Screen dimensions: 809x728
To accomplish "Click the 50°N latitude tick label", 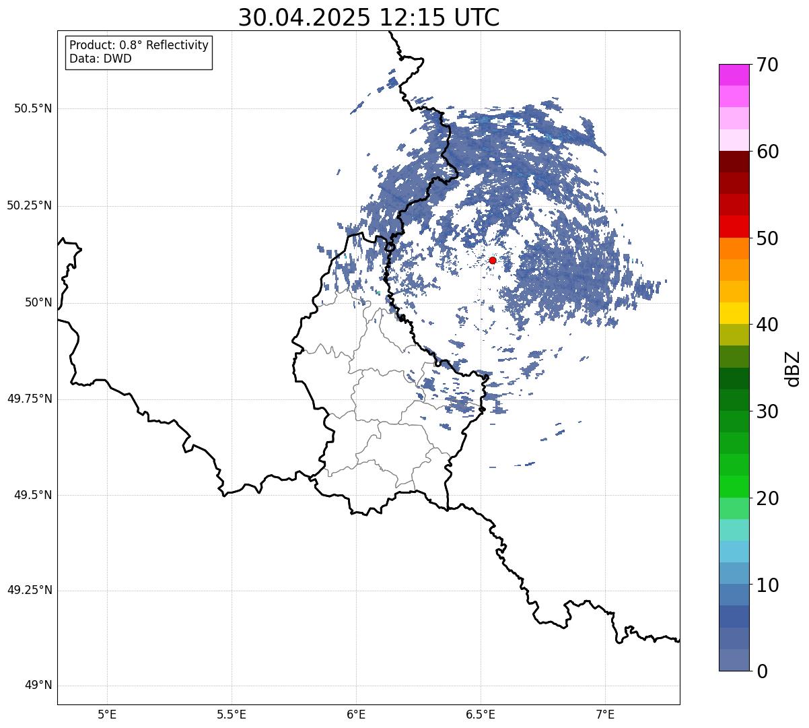I will (x=38, y=302).
